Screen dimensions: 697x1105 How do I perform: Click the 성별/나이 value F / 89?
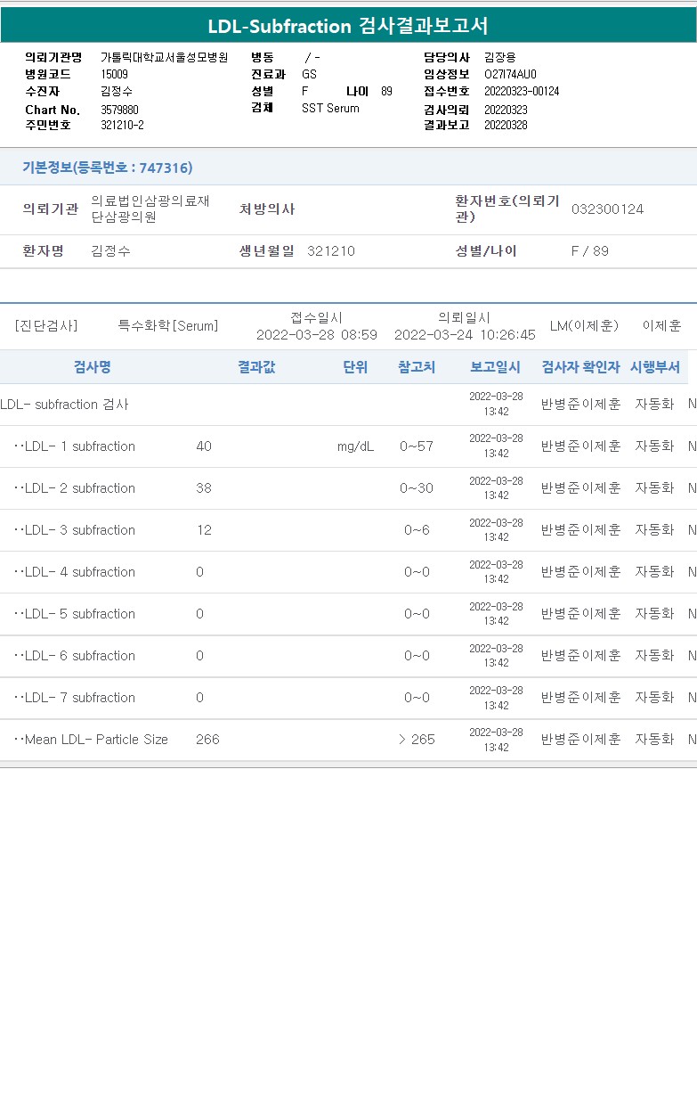click(x=590, y=251)
